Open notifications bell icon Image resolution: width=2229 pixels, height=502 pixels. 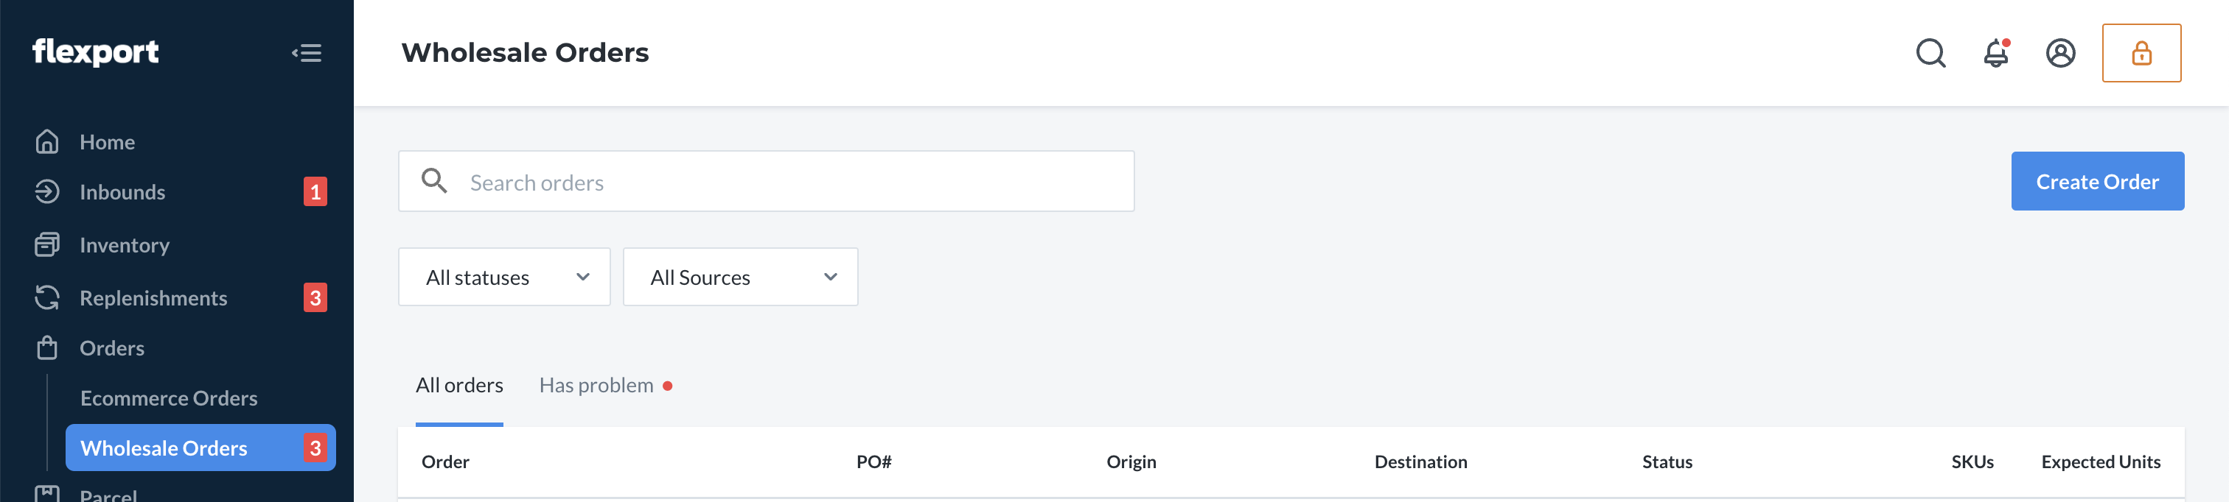click(x=1996, y=53)
